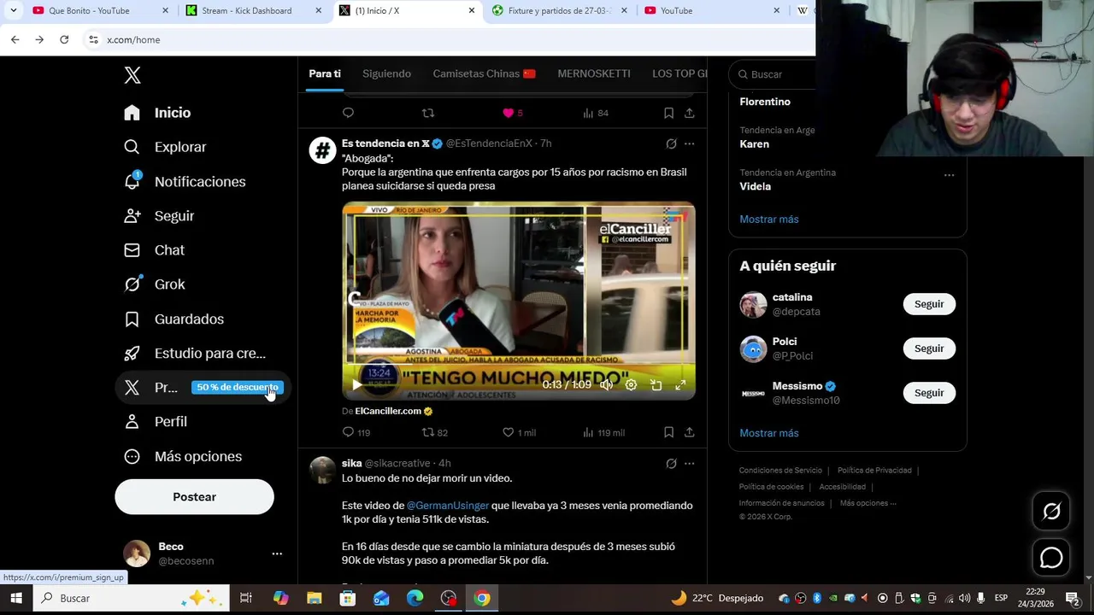The width and height of the screenshot is (1094, 615).
Task: Open Chat messages
Action: pos(154,250)
